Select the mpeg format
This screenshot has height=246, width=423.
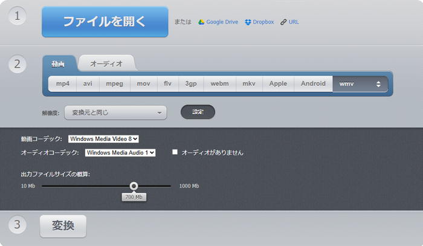click(114, 83)
